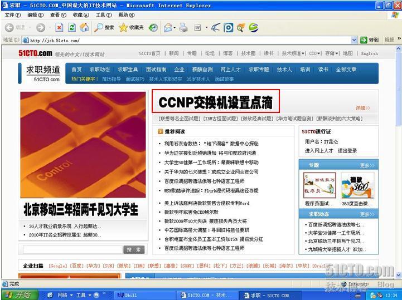Click the Go (转到) button
The image size is (402, 300).
(369, 40)
